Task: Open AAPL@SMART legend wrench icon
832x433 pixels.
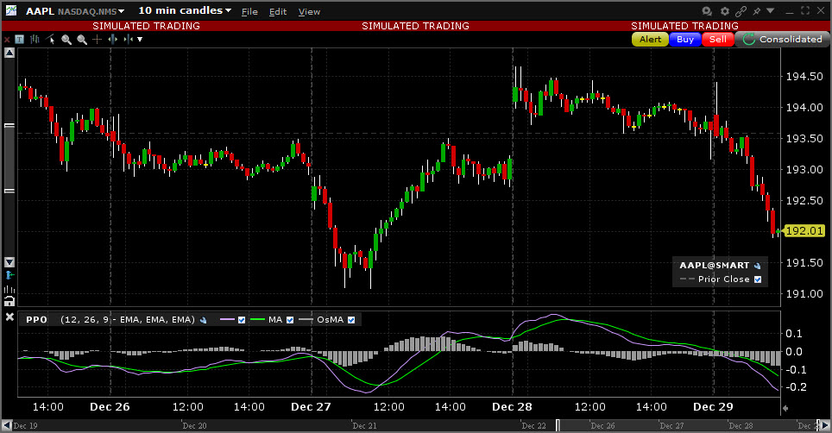Action: click(x=757, y=266)
